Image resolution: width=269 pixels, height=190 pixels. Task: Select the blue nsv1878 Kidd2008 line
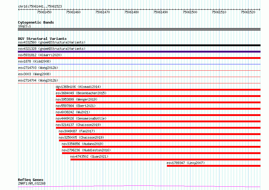pyautogui.click(x=139, y=64)
